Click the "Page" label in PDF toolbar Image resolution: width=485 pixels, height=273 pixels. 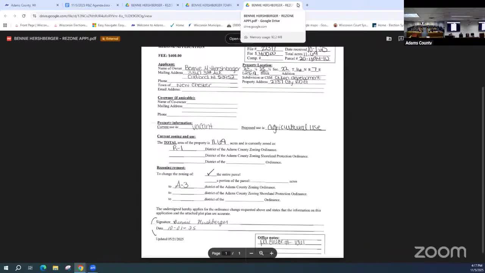point(216,253)
